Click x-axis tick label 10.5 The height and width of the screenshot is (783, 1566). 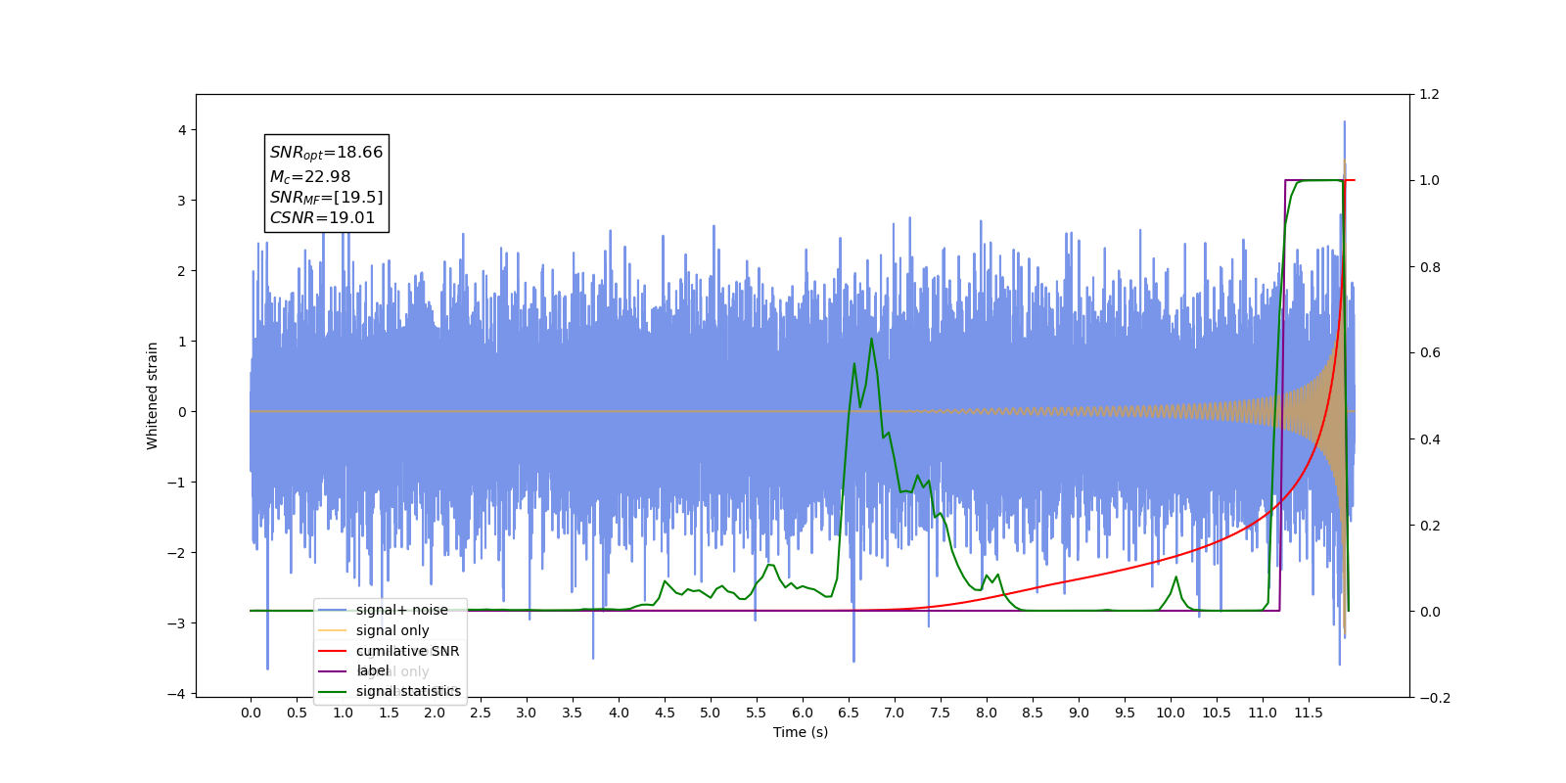[x=1217, y=713]
